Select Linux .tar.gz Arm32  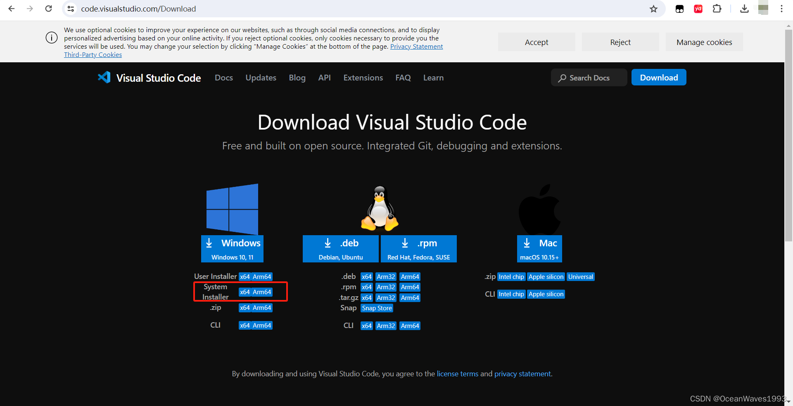(386, 298)
